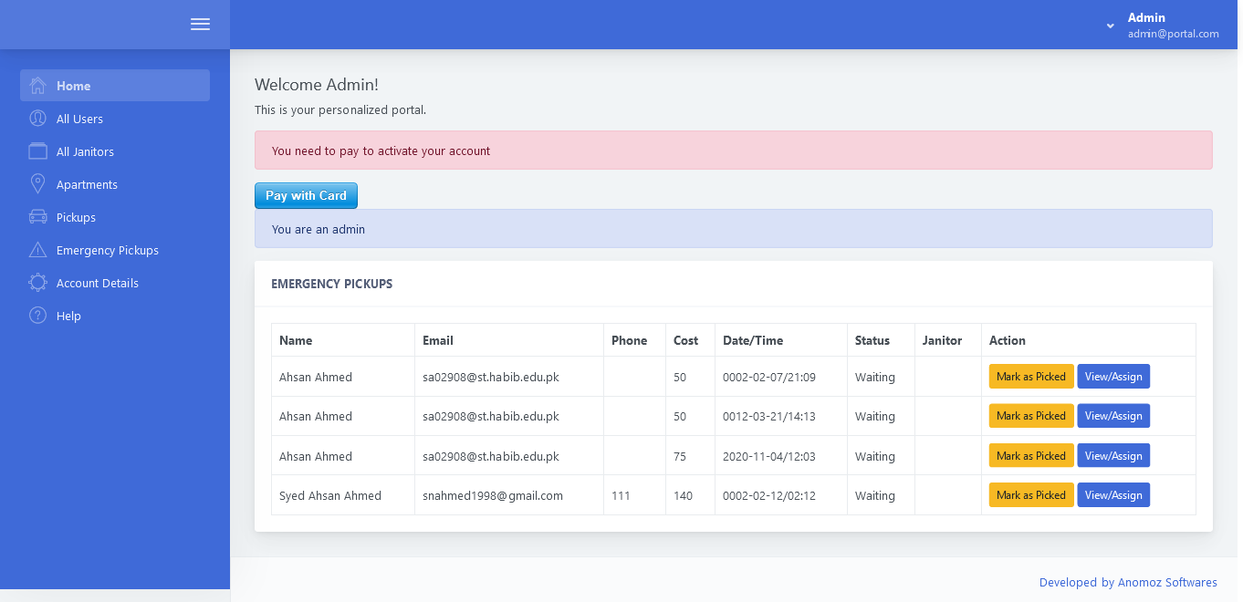
Task: Click the All Janitors icon
Action: click(37, 151)
